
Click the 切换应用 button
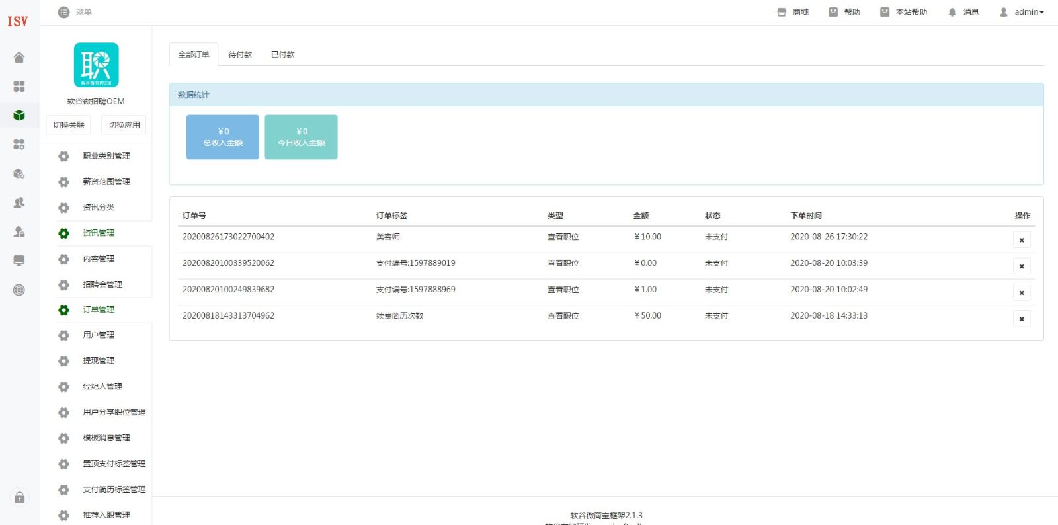[124, 125]
